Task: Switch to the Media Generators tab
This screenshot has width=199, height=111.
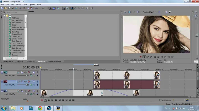Action: tap(54, 61)
